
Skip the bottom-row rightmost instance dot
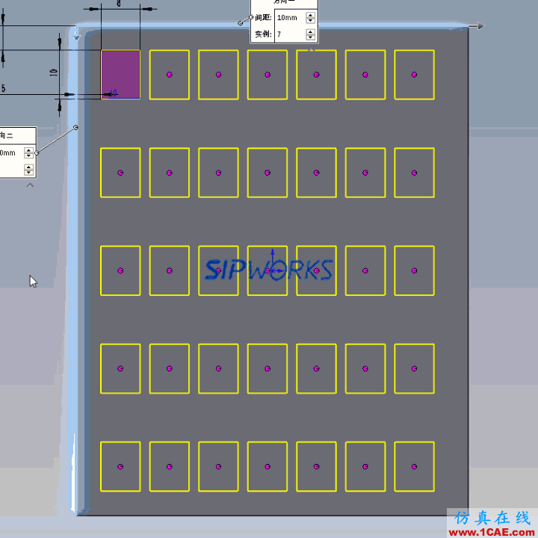414,466
